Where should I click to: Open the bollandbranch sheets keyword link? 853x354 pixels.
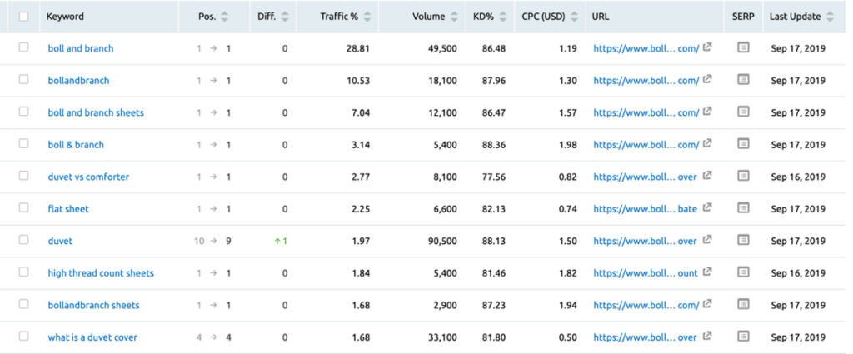pos(93,305)
